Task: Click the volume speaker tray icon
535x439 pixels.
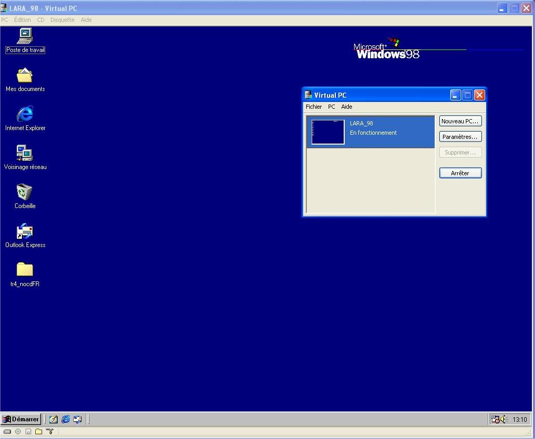Action: tap(503, 419)
